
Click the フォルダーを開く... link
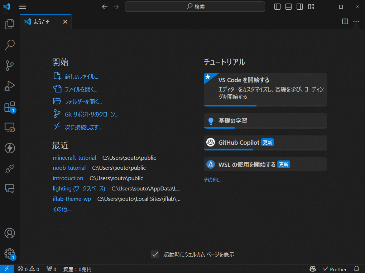pos(83,102)
